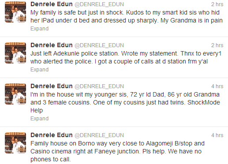Image resolution: width=228 pixels, height=164 pixels.
Task: Open avatar of the Adekunle police station tweet
Action: [15, 53]
